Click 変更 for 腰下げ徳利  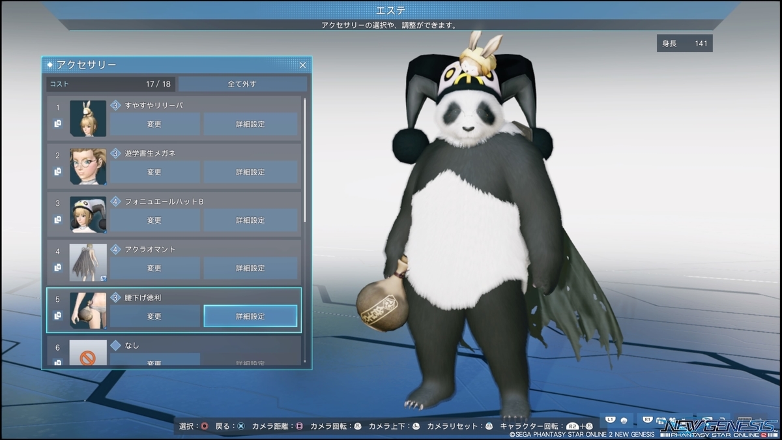pos(154,316)
